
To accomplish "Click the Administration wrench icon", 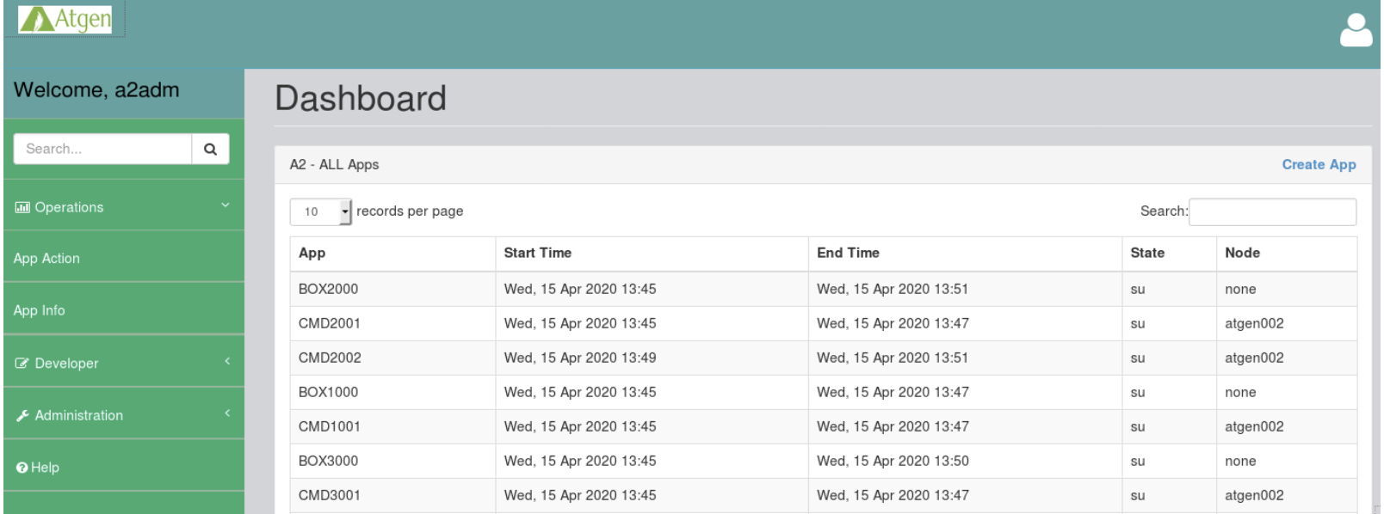I will (22, 416).
